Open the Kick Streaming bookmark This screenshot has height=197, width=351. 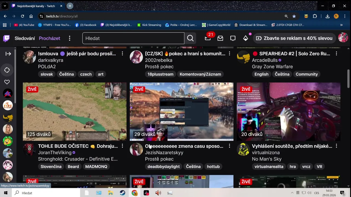[x=149, y=25]
